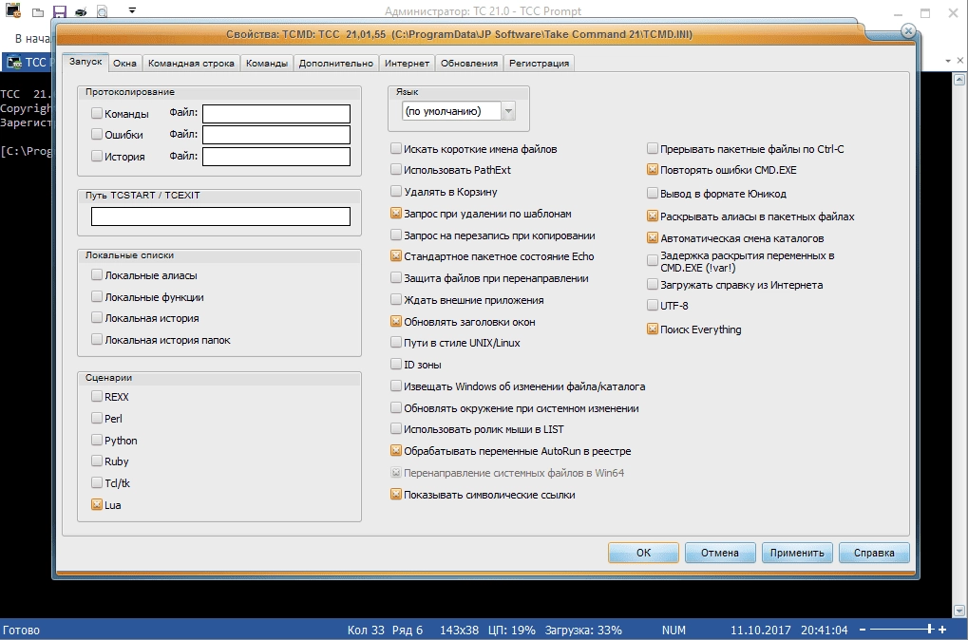This screenshot has height=640, width=968.
Task: Click the TCSTART / TCEXIT path field
Action: [x=220, y=216]
